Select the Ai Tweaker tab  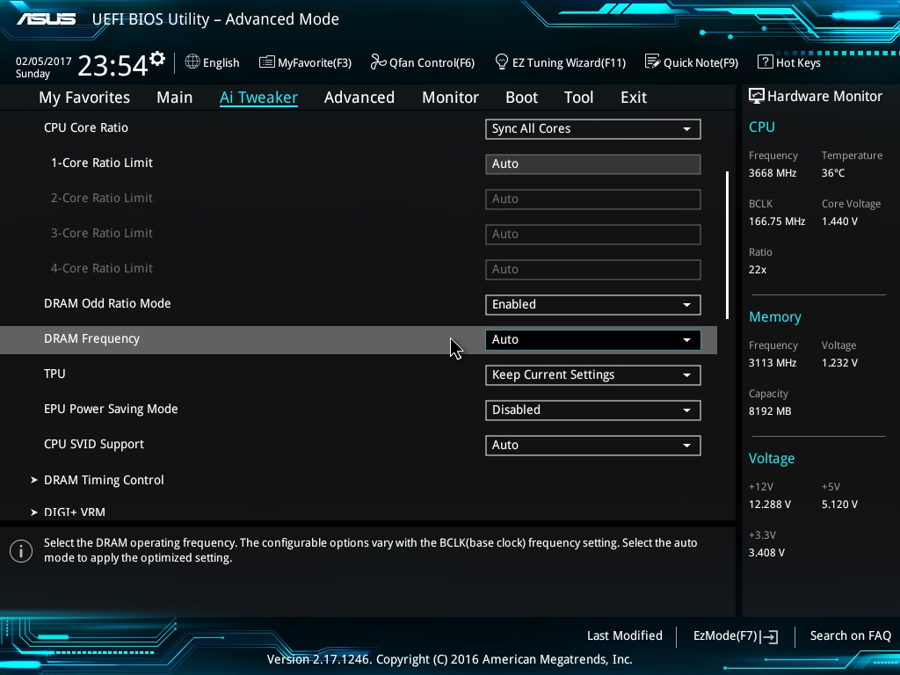tap(258, 98)
